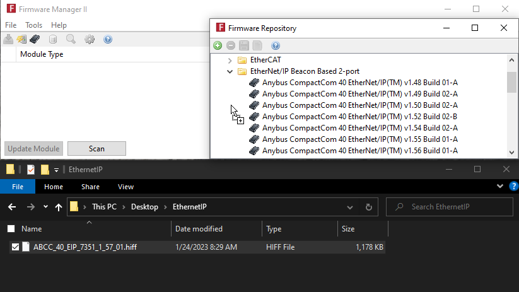Uncheck the ABCC_40_EIP_7351_1_57_01.hiff checkbox
519x292 pixels.
coord(15,247)
